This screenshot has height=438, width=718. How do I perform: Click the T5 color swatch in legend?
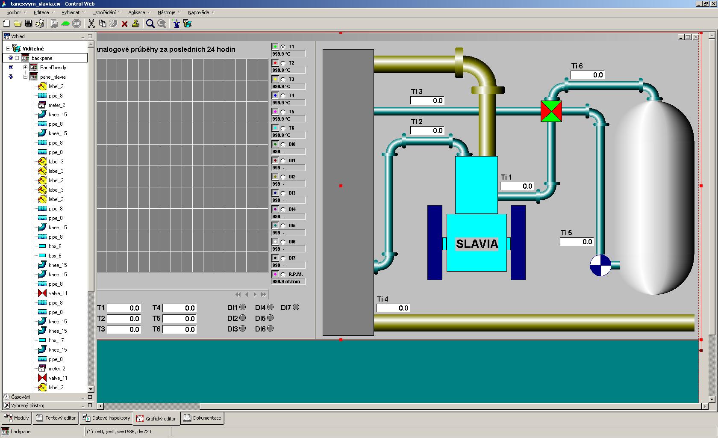point(275,112)
